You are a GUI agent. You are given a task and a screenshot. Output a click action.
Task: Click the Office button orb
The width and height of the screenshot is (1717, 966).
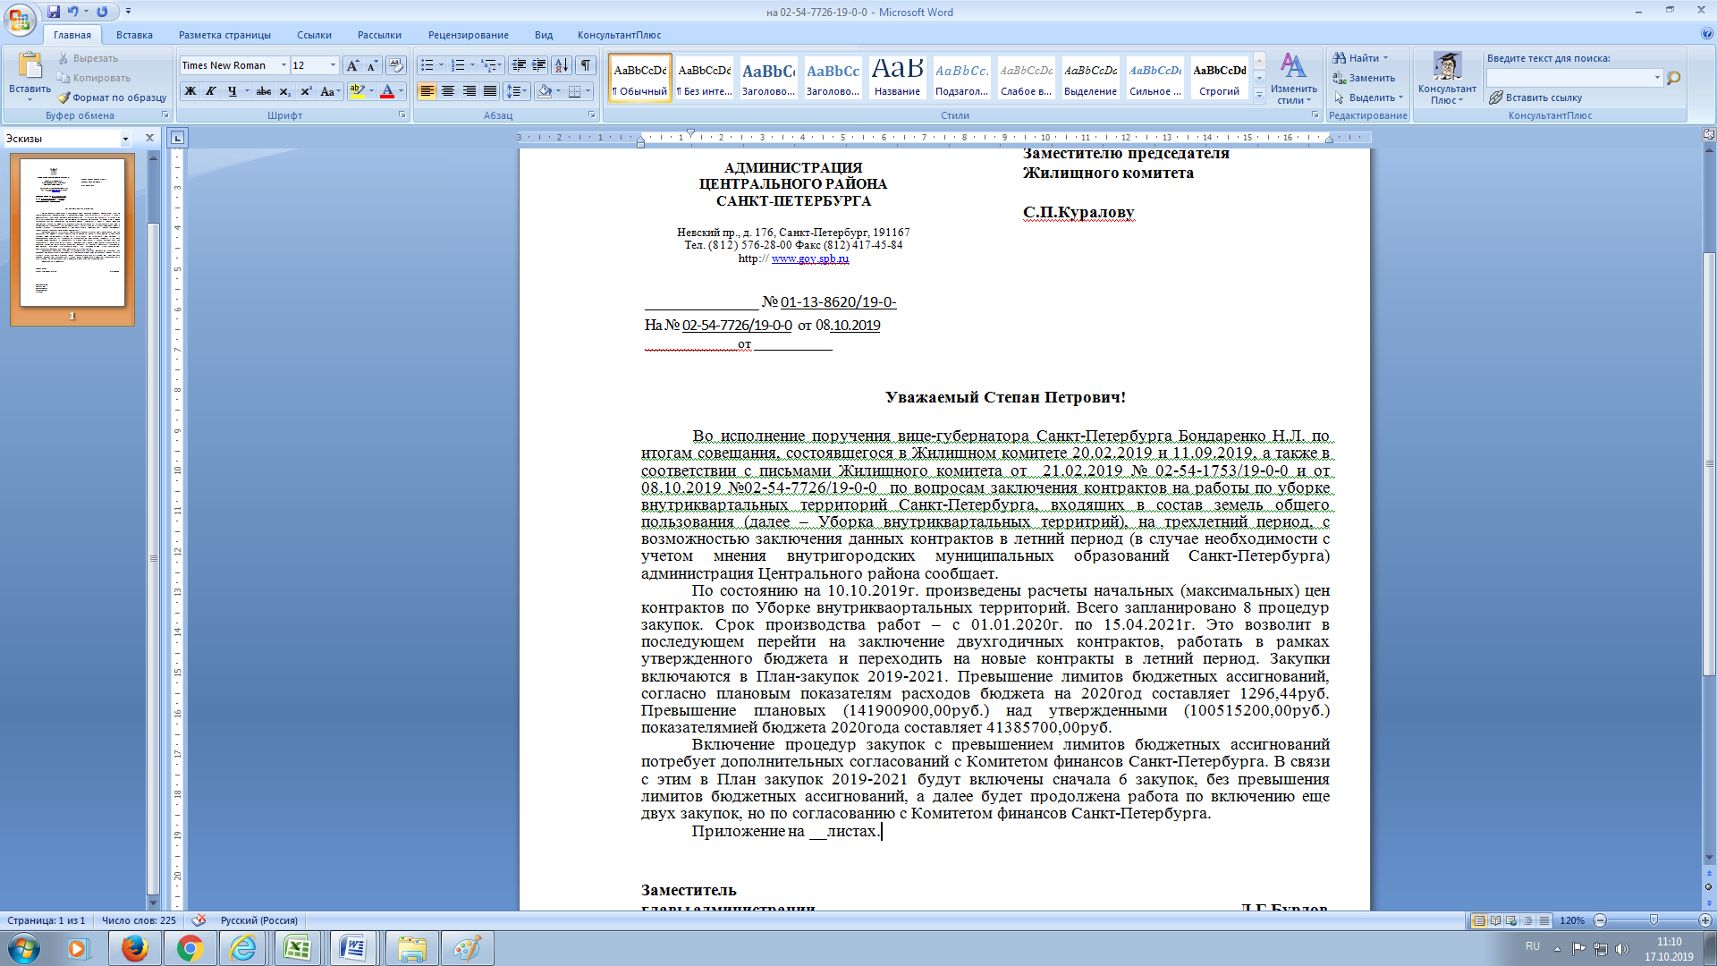(x=20, y=20)
